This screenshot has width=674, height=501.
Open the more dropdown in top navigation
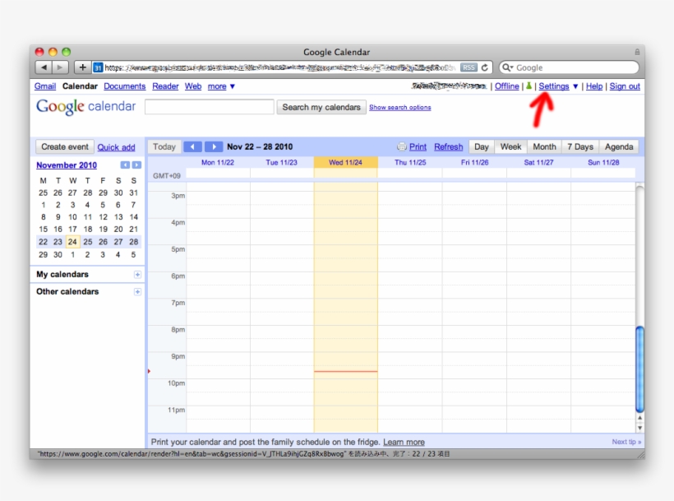point(221,86)
